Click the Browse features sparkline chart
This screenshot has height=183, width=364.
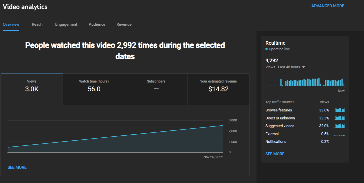[339, 110]
